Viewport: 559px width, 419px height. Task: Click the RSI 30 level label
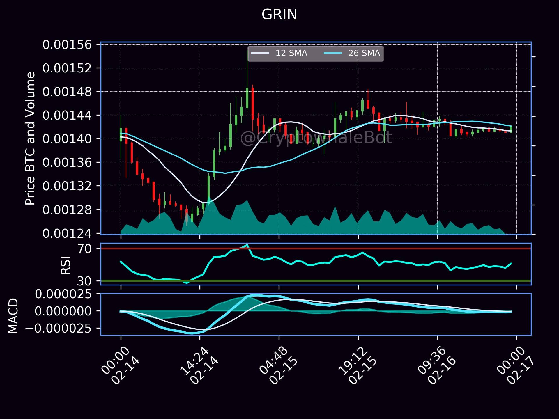84,281
